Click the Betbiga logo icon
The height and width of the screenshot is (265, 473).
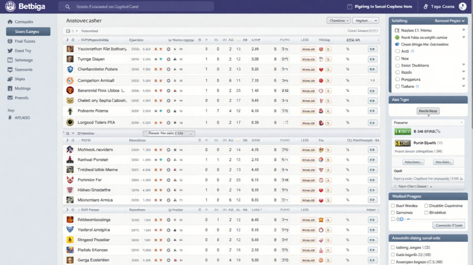(11, 6)
